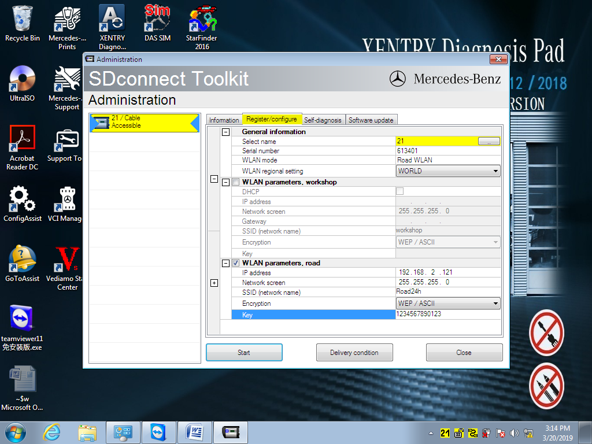
Task: Open VCI Manager desktop shortcut
Action: [65, 204]
